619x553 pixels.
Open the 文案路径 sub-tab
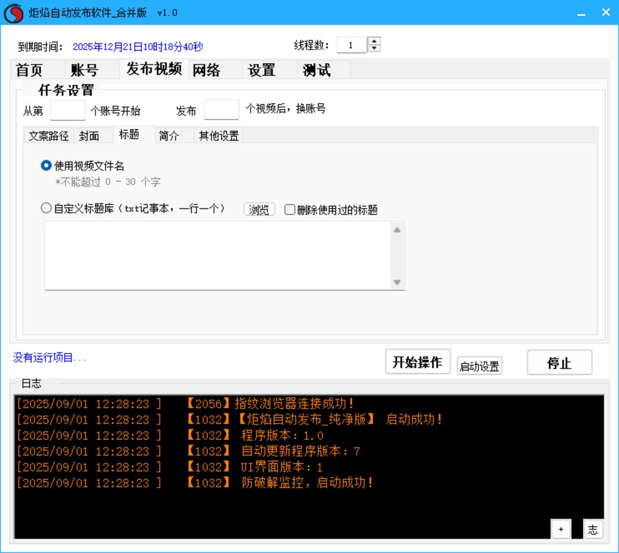[48, 135]
